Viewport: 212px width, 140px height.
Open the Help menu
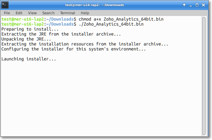click(x=85, y=13)
